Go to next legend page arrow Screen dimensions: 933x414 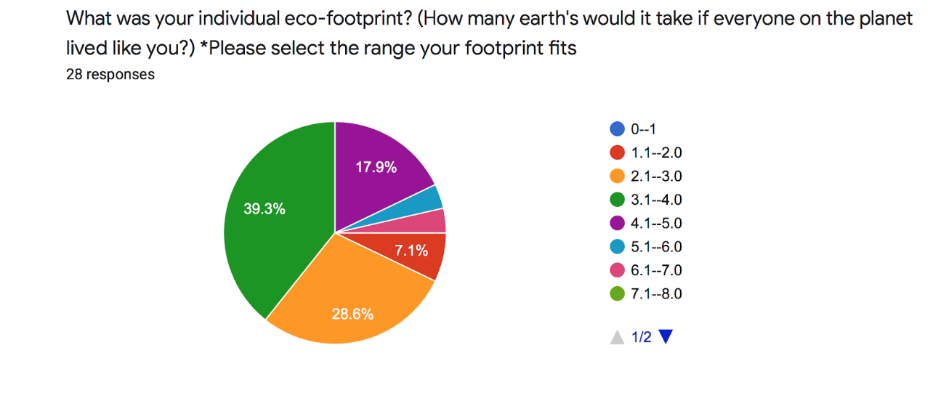click(x=666, y=337)
